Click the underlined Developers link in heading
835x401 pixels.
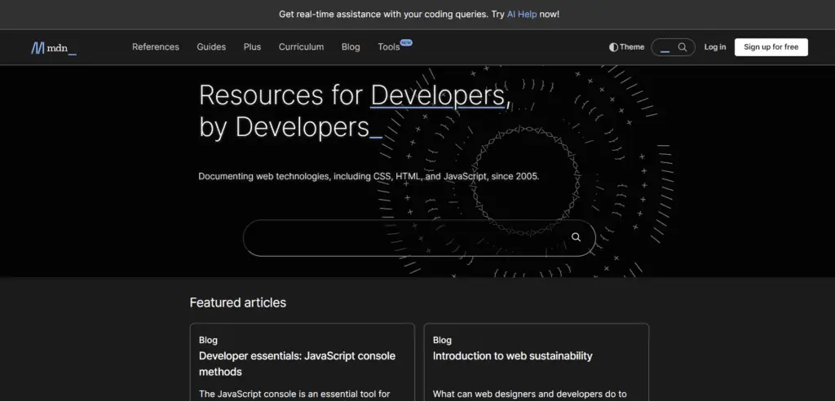[x=438, y=96]
